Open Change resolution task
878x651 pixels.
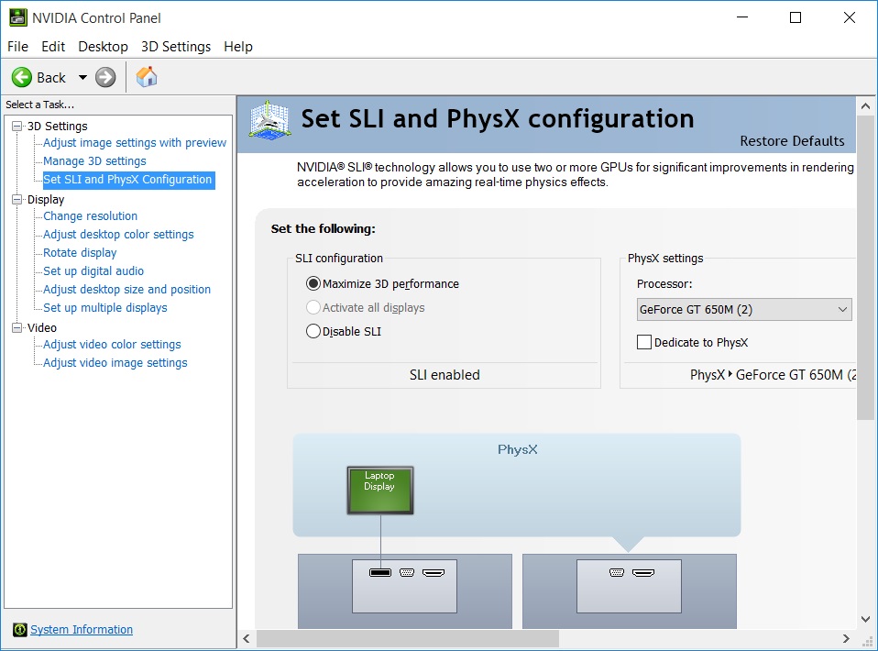(x=90, y=216)
